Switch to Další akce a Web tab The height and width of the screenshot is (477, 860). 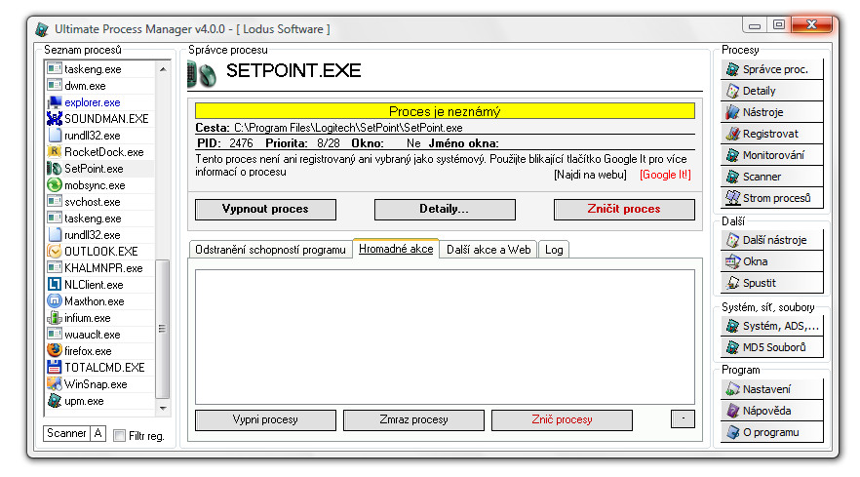pos(489,250)
